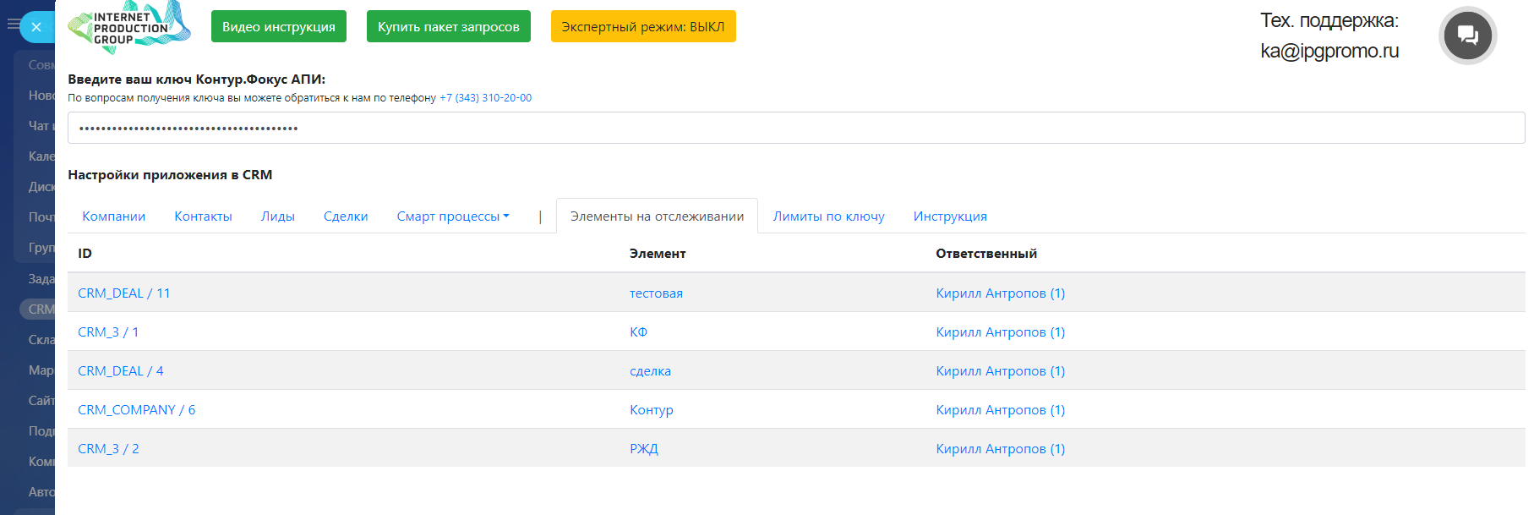Click Кирилл Антропов in the тестовая row

[1000, 293]
